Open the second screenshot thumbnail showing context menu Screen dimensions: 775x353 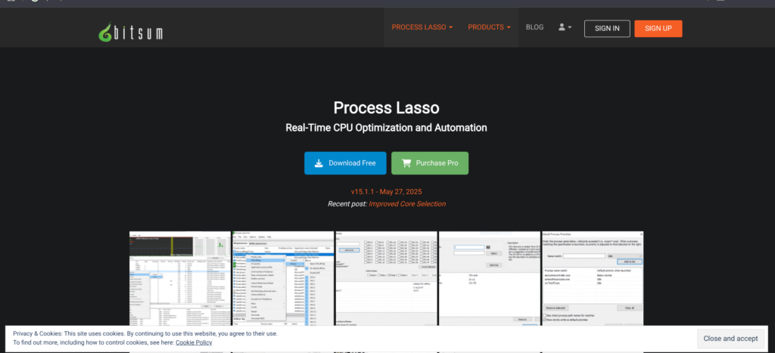pos(283,278)
